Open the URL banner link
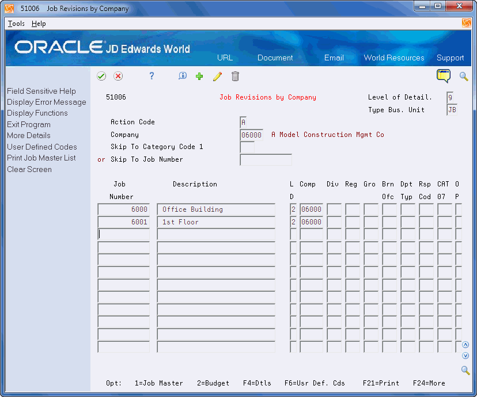 click(225, 58)
